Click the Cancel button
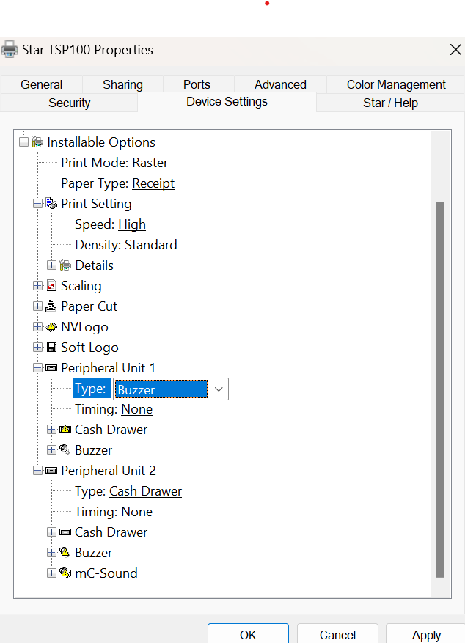 click(x=337, y=634)
